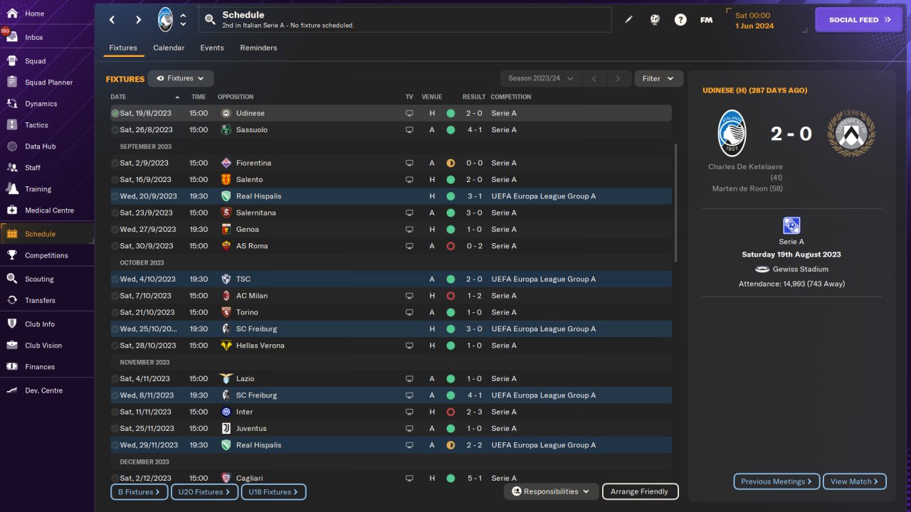Go forward with the right arrow
911x512 pixels.
[138, 20]
